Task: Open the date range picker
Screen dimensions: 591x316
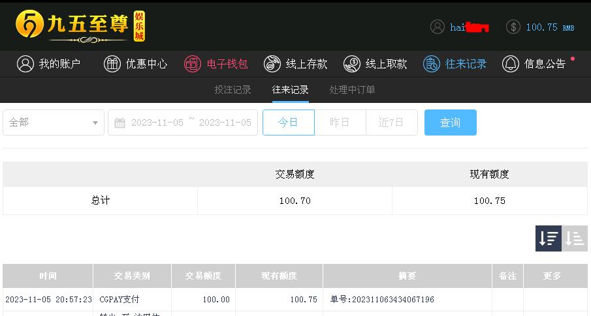Action: pyautogui.click(x=183, y=122)
